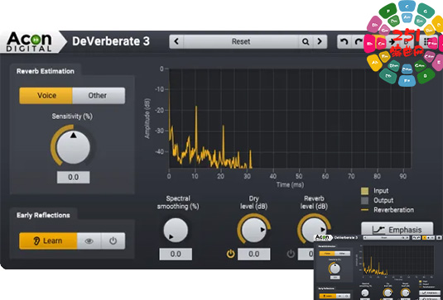This screenshot has width=443, height=300.
Task: Click the Spectral smoothing value field
Action: pyautogui.click(x=176, y=254)
